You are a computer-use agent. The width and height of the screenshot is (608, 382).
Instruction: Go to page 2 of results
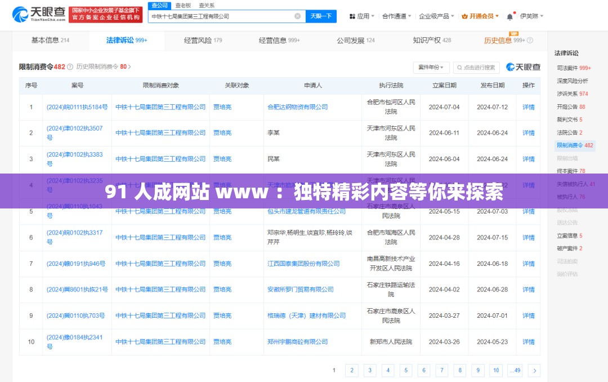[351, 370]
